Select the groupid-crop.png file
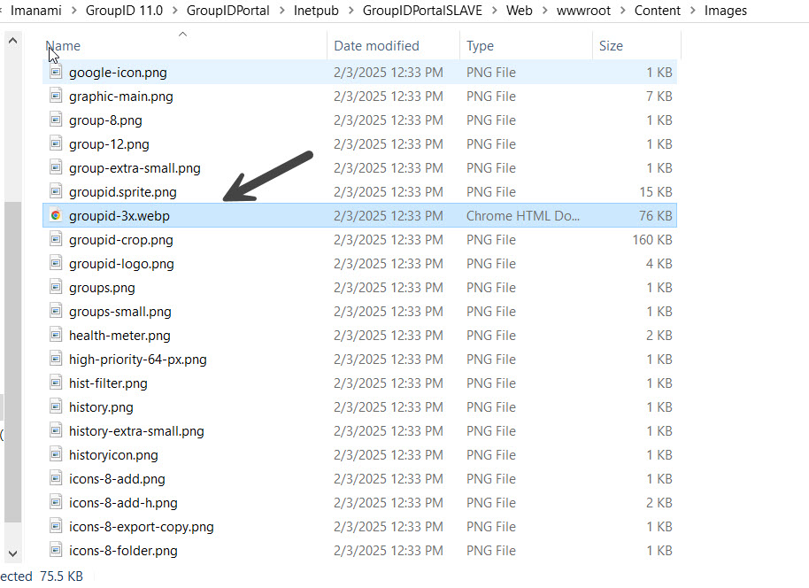The image size is (809, 588). (123, 239)
